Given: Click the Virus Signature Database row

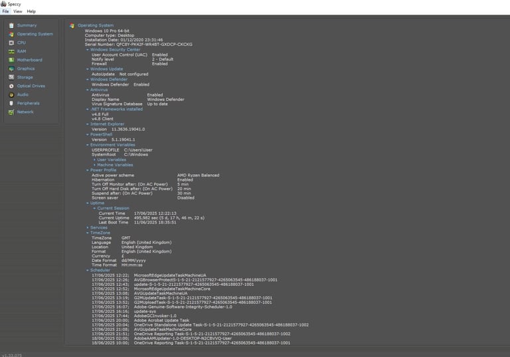Looking at the screenshot, I should pyautogui.click(x=129, y=104).
